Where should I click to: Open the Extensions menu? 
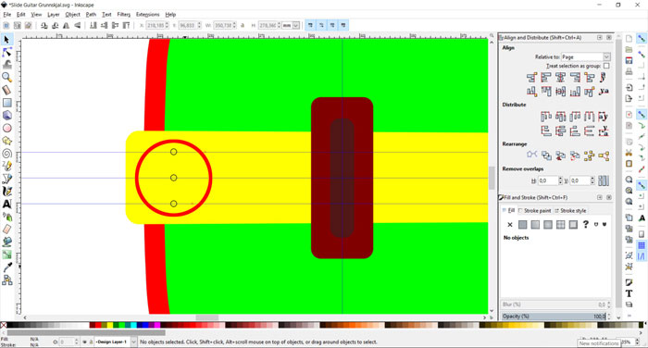click(x=147, y=15)
